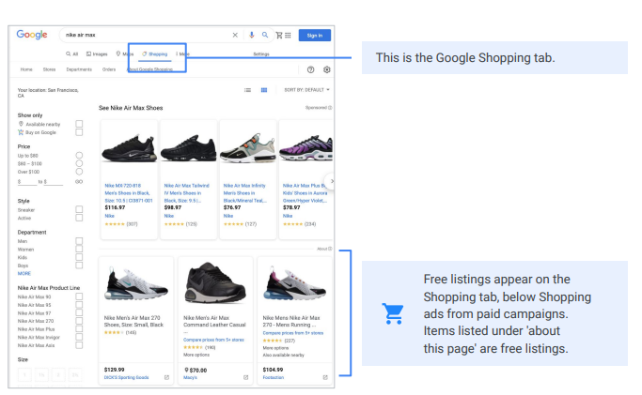
Task: Check the Nike Air Max Plus filter
Action: pos(79,328)
